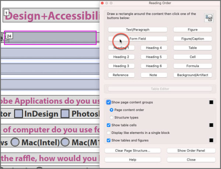Select the Mac(Intel) radio button

click(x=15, y=142)
